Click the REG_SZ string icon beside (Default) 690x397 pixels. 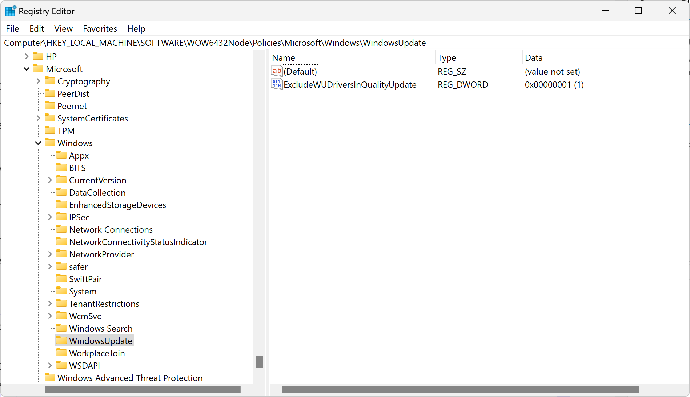click(277, 71)
